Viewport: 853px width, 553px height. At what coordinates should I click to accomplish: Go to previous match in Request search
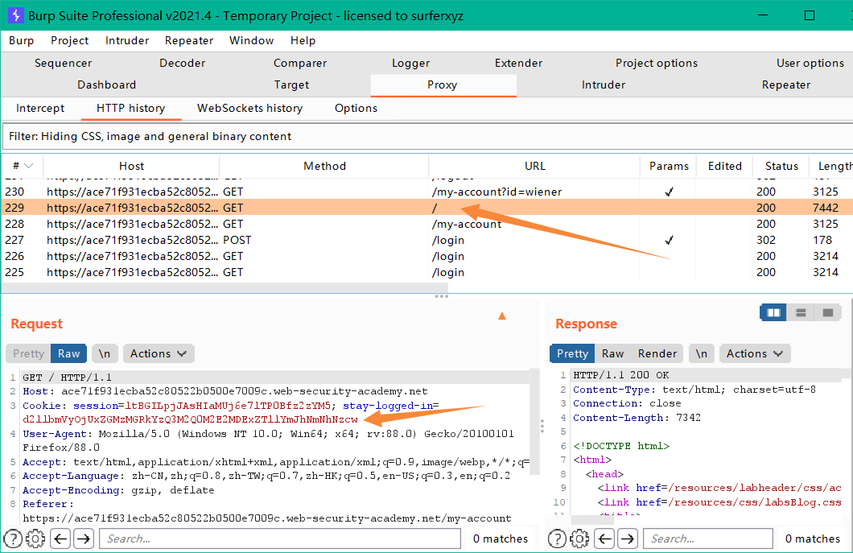60,539
